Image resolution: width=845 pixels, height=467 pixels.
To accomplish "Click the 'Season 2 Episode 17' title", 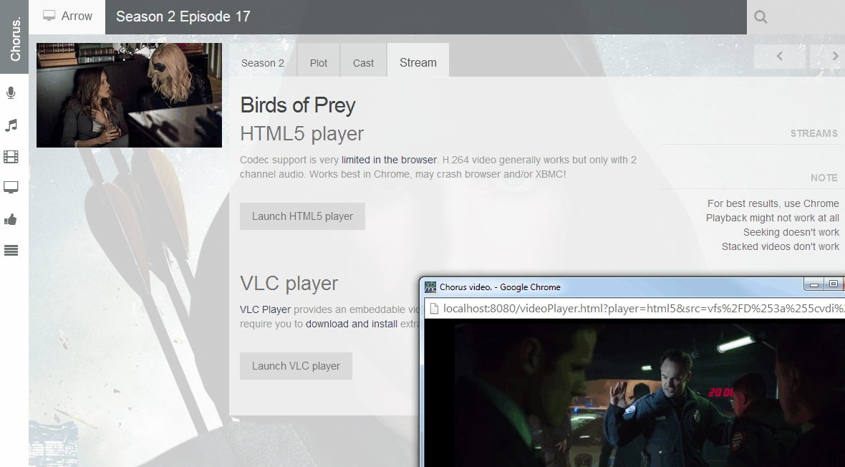I will pos(183,16).
